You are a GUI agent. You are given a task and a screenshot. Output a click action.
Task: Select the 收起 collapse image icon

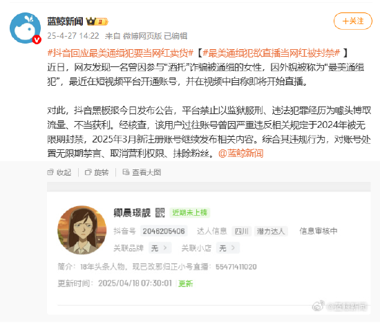[59, 172]
